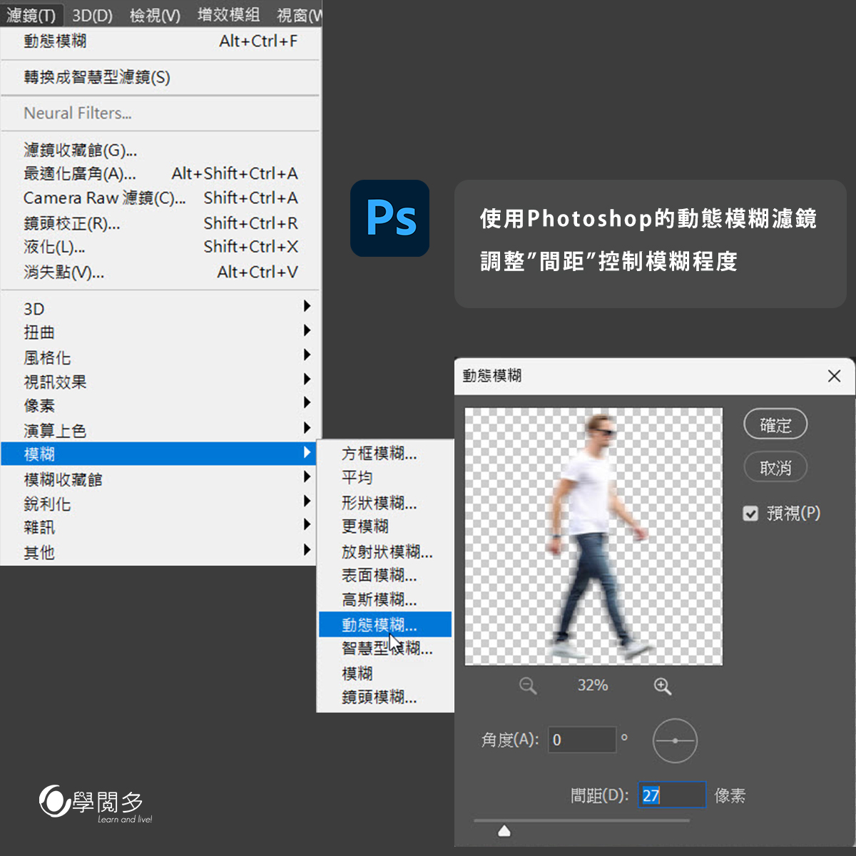Choose highlighted 動態模糊... in submenu
The image size is (856, 856).
[x=385, y=624]
